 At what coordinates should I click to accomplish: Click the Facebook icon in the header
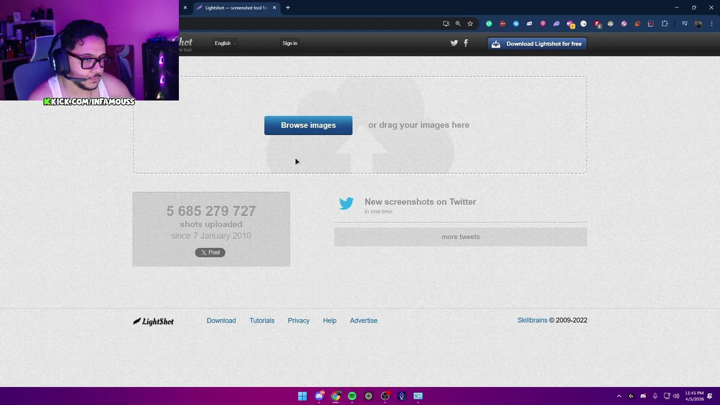pos(466,43)
